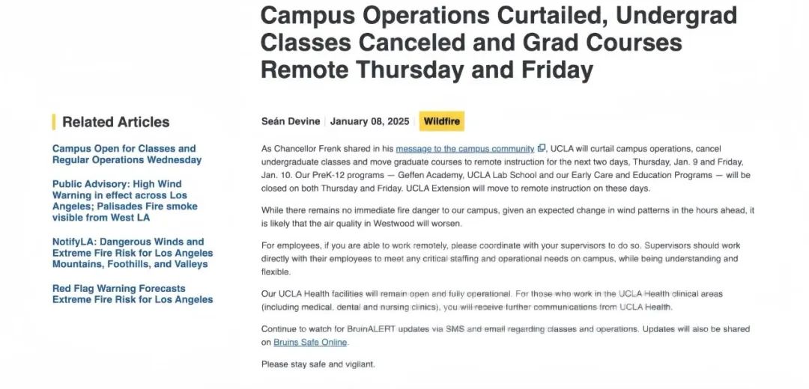Open the NotifyLA Dangerous Winds article
The image size is (809, 389).
[132, 253]
